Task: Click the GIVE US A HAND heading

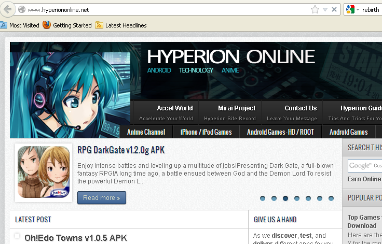Action: point(275,220)
